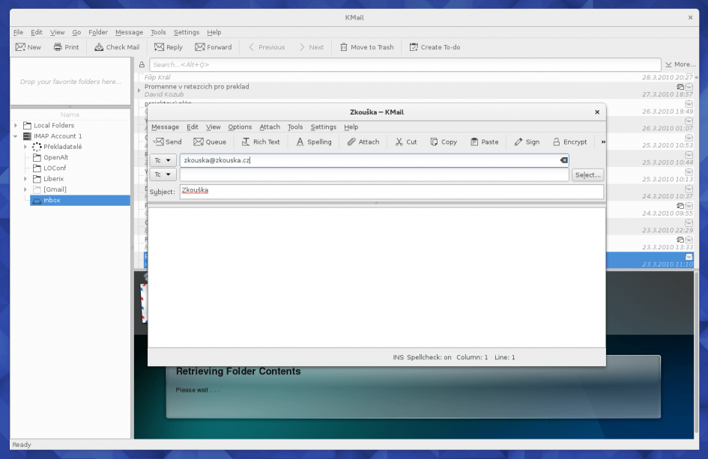The image size is (708, 459).
Task: Select the Liberix folder
Action: [53, 179]
